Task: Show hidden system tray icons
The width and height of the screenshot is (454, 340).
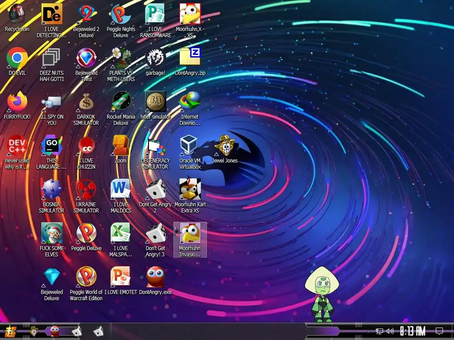Action: click(x=368, y=331)
